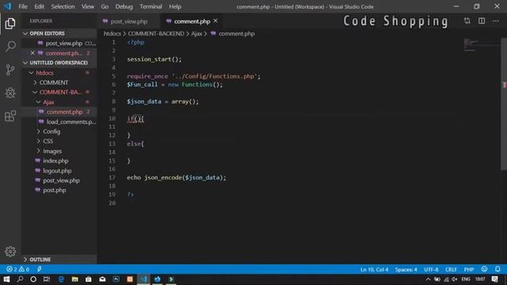
Task: Open the Terminal menu
Action: pos(151,6)
